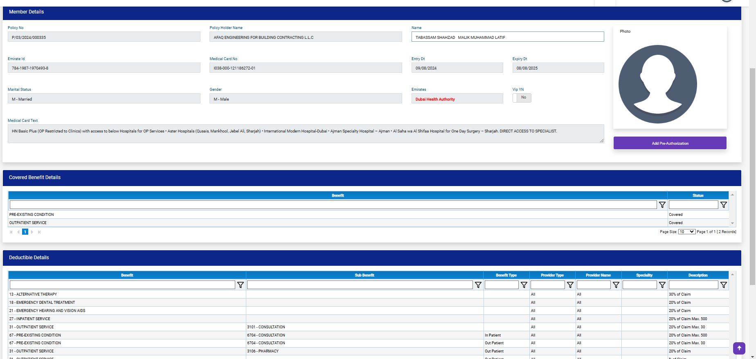Click the Name input field

tap(507, 37)
